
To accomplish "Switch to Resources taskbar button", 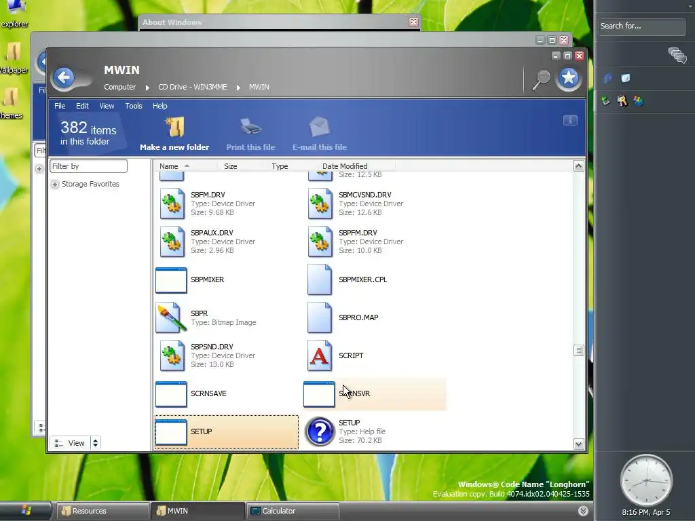I will [103, 512].
